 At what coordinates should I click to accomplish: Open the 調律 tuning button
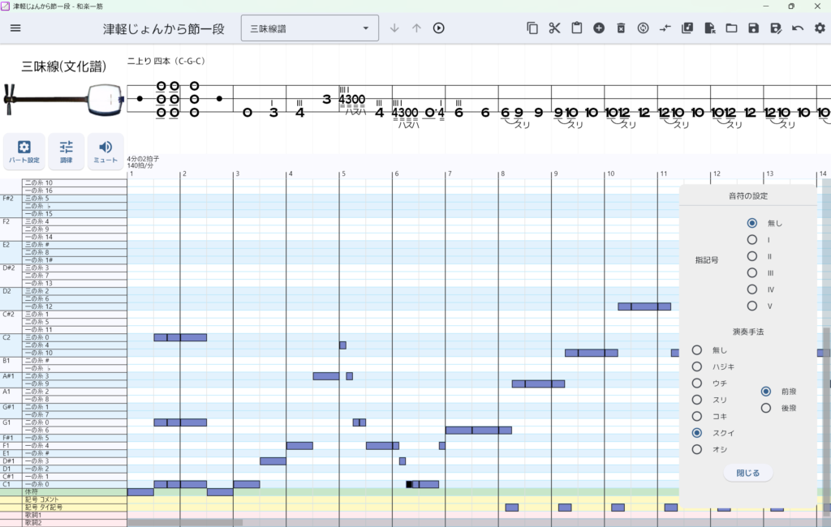click(66, 151)
